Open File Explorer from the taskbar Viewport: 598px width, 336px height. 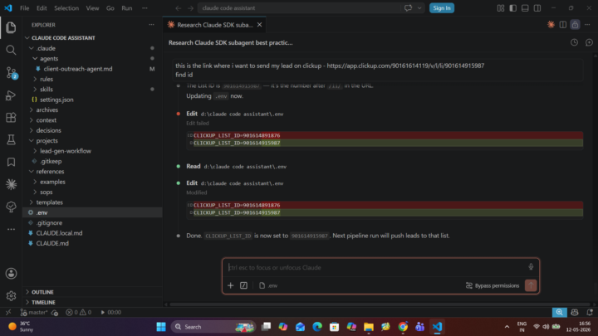tap(369, 327)
